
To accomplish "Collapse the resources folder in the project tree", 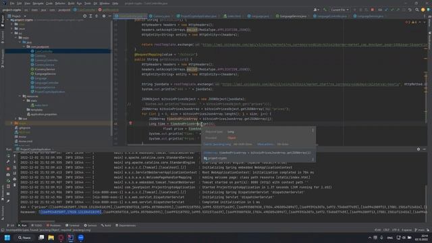I will (20, 96).
